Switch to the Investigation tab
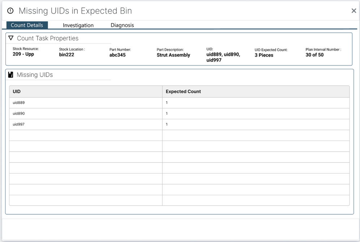Viewport: 360px width, 242px height. pos(78,25)
